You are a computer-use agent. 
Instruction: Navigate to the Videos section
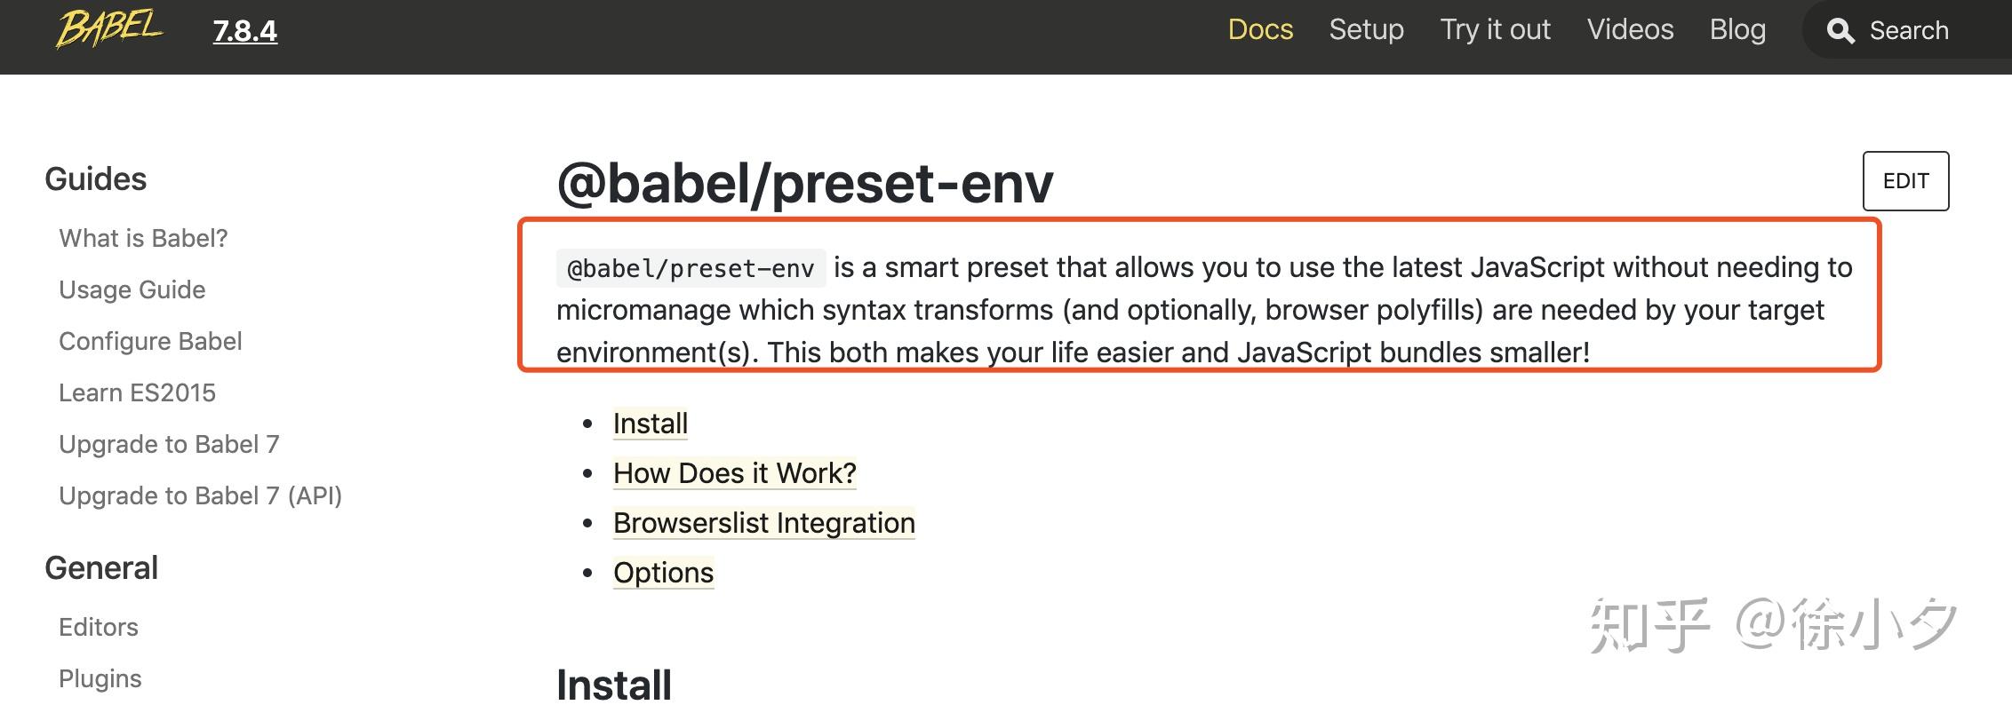(1630, 29)
